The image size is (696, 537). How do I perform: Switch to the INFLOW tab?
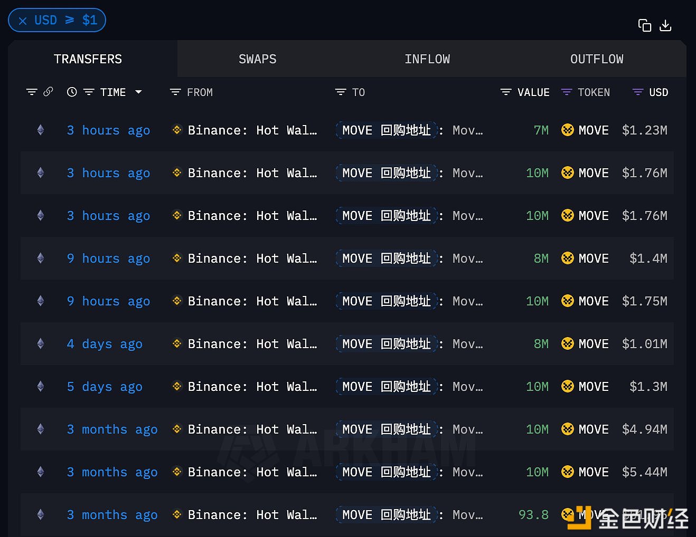pyautogui.click(x=427, y=59)
